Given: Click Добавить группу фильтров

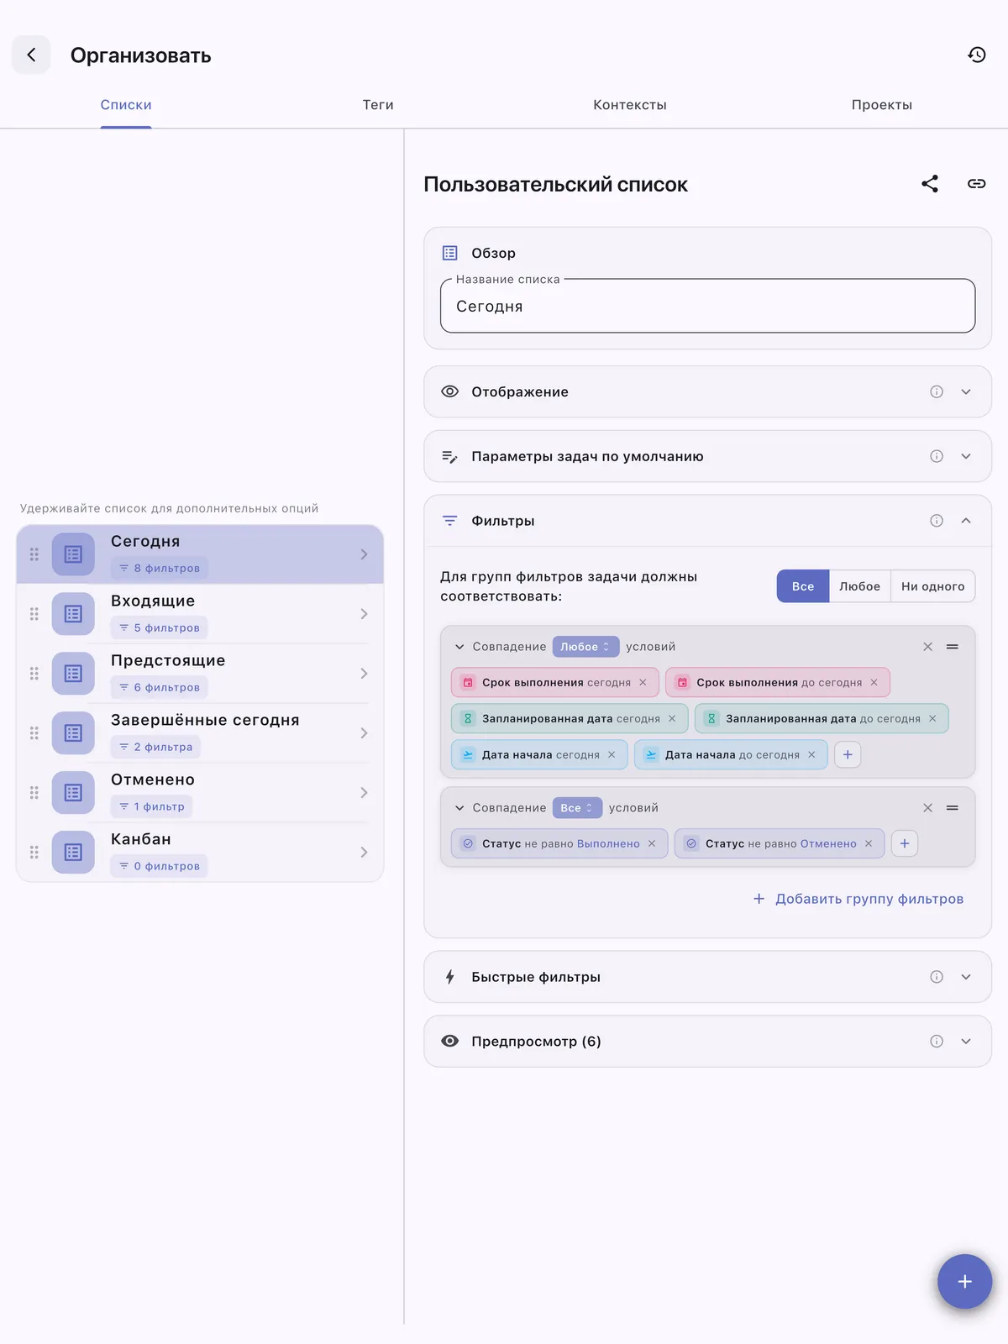Looking at the screenshot, I should click(858, 899).
